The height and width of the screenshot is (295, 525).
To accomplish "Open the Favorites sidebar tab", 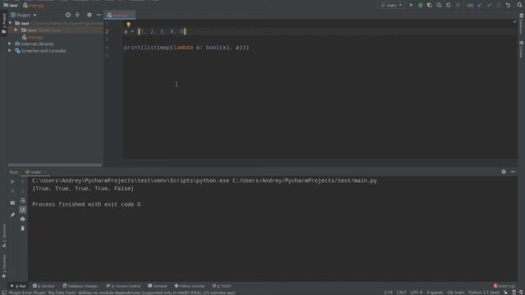I will click(x=3, y=266).
